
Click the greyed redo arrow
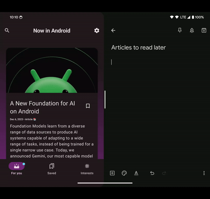pos(164,173)
